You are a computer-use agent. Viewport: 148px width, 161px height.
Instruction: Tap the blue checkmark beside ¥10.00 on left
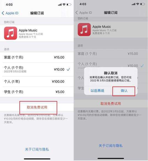pos(68,70)
